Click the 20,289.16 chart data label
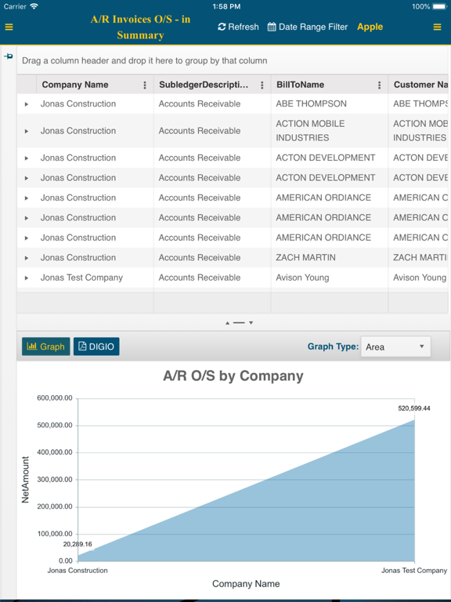The image size is (451, 602). pos(78,544)
